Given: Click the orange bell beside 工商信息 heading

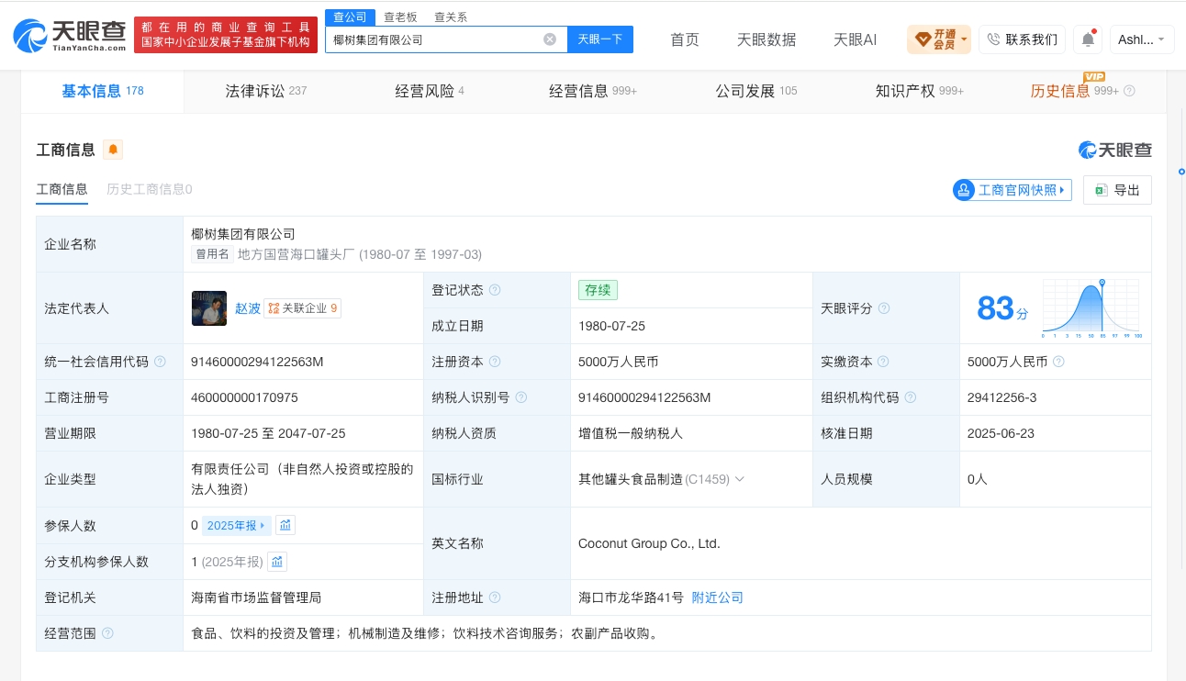Looking at the screenshot, I should pos(113,150).
